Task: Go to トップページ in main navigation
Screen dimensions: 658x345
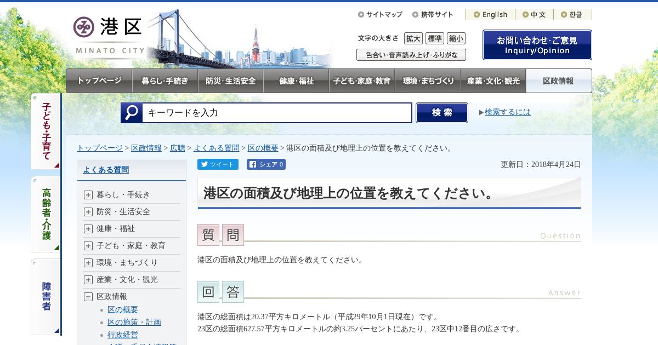Action: coord(99,81)
